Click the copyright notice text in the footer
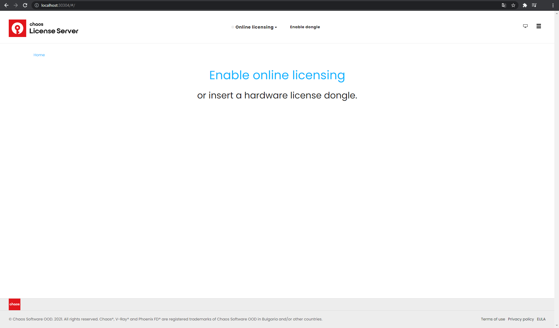The height and width of the screenshot is (328, 559). point(165,319)
